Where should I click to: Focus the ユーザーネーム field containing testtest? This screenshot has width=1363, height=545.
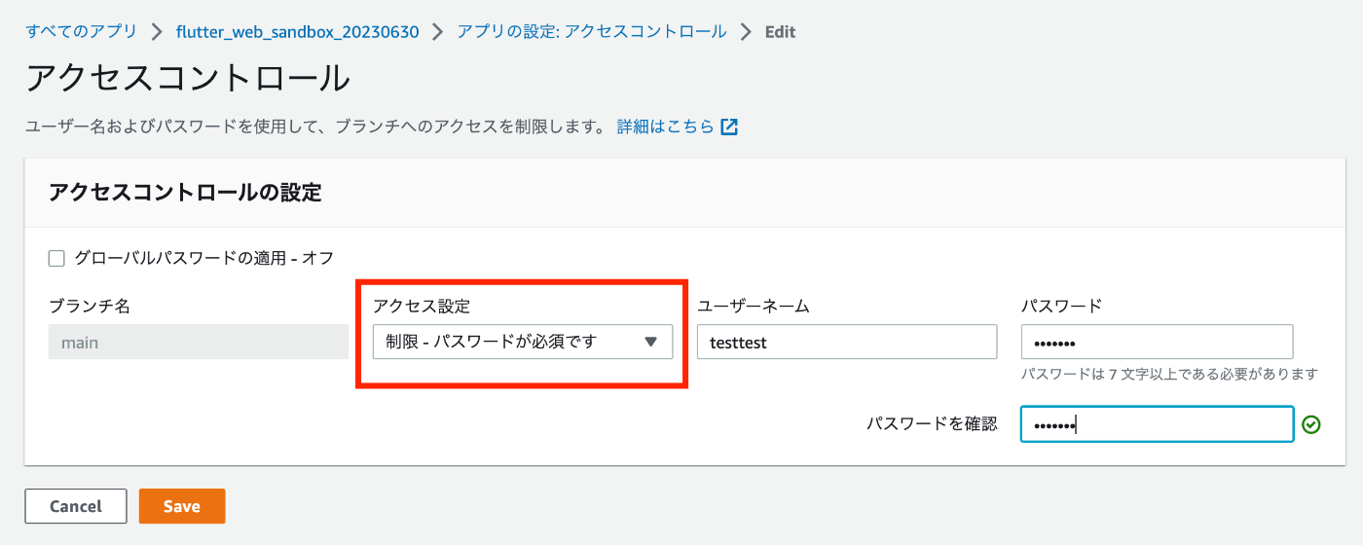point(847,342)
